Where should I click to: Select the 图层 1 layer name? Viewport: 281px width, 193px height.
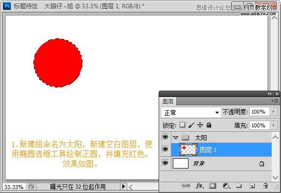(x=208, y=150)
